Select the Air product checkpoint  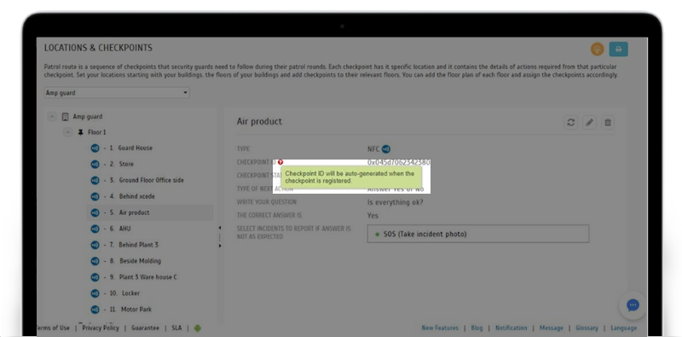[x=134, y=212]
